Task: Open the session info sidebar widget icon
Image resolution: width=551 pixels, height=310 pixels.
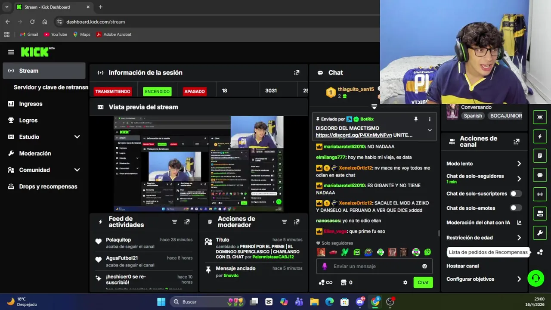Action: click(540, 117)
